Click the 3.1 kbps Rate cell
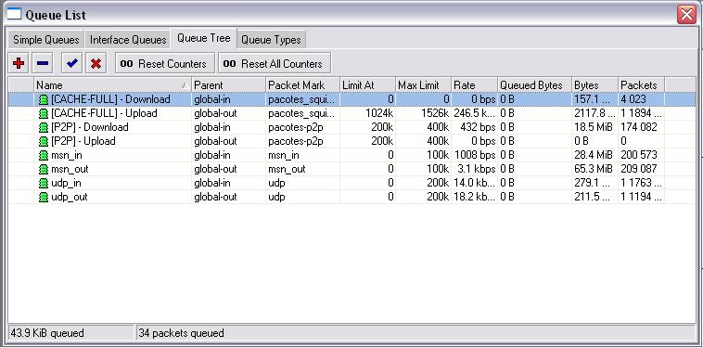Screen dimensions: 703x348 (x=478, y=169)
